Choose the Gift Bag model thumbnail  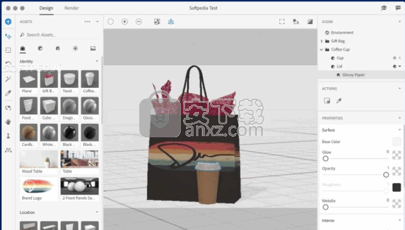(x=49, y=79)
